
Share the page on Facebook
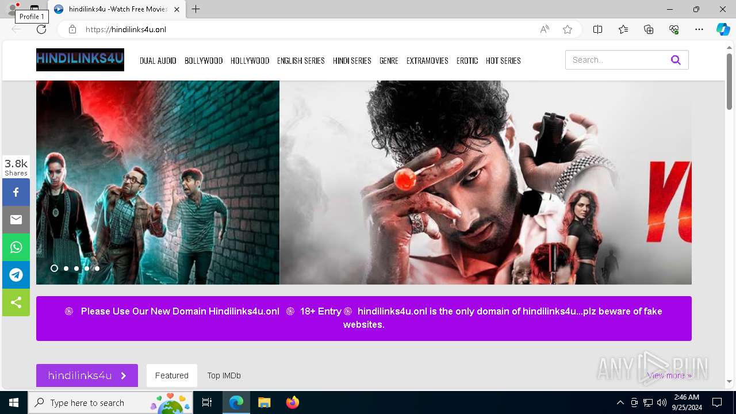(x=16, y=192)
